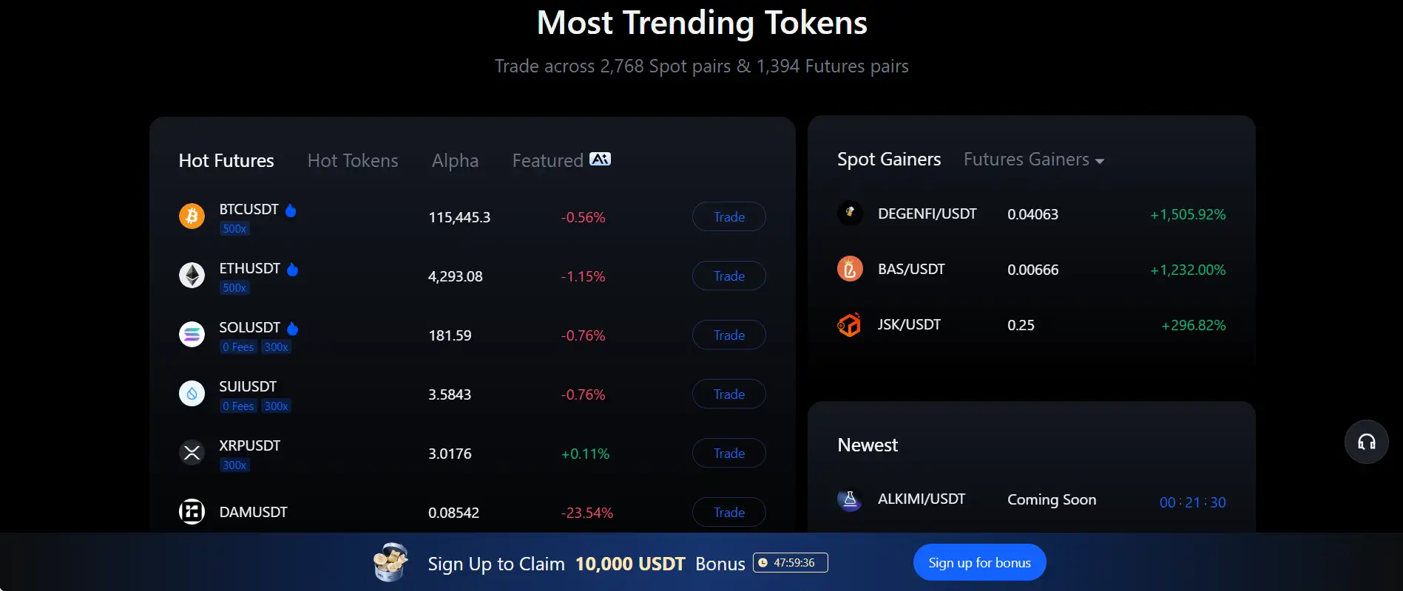Select the Featured AI tab

point(561,160)
